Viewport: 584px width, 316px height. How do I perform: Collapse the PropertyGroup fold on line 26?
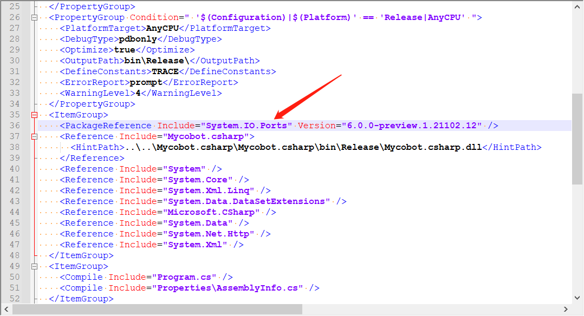coord(34,17)
